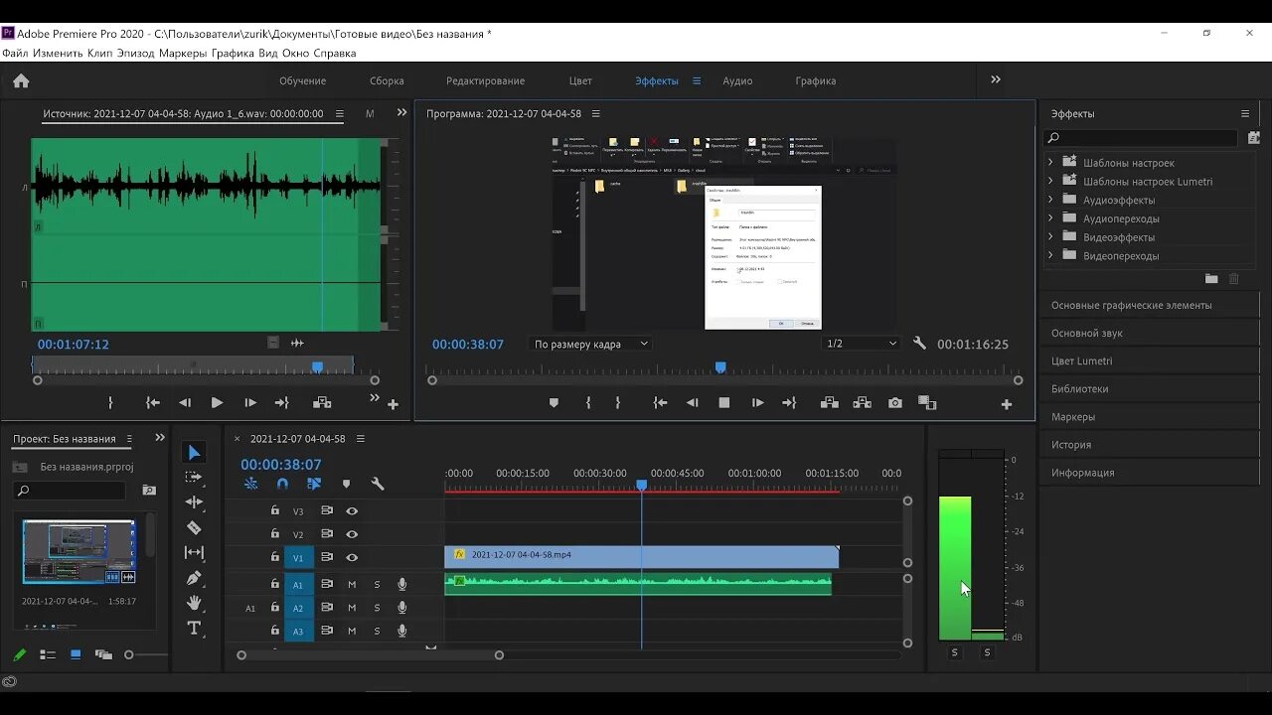Open 1/2 playback resolution dropdown

tap(861, 344)
